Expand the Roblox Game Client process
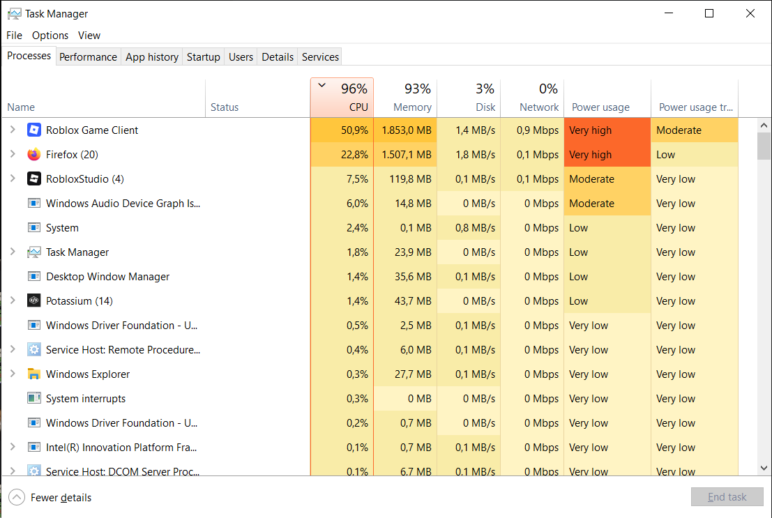 [x=13, y=130]
